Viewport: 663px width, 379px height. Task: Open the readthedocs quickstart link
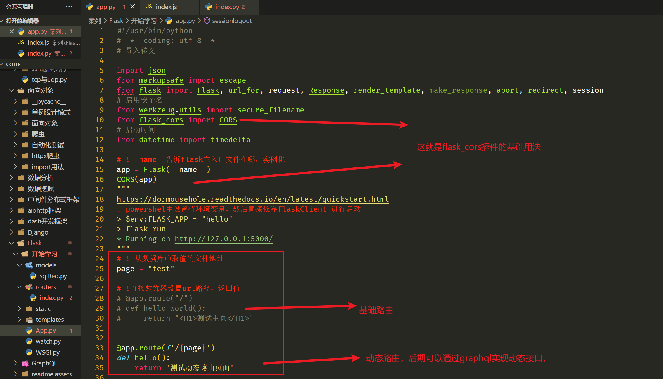click(252, 199)
